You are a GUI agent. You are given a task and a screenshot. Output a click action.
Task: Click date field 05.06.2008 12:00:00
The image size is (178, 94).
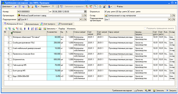(68, 11)
